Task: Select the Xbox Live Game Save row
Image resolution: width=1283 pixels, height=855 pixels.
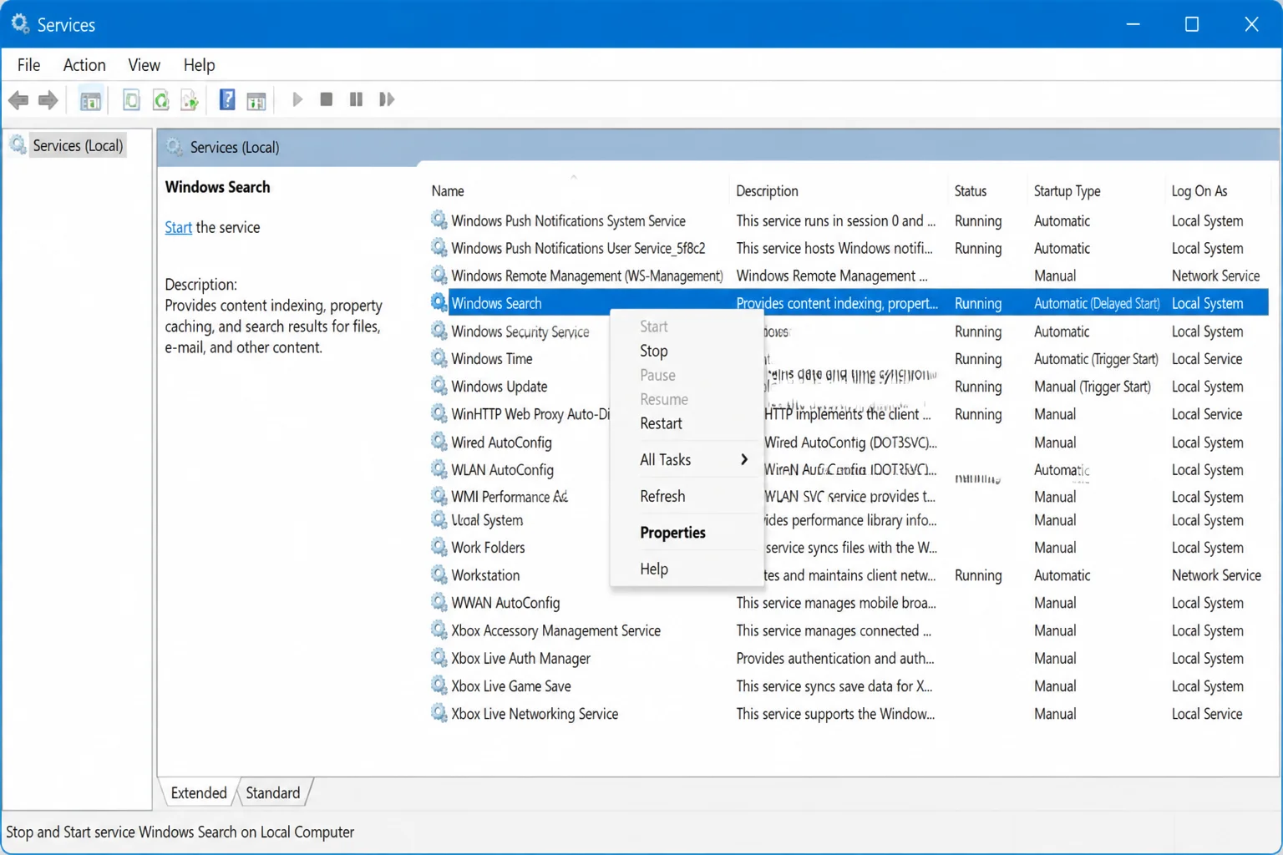Action: 848,686
